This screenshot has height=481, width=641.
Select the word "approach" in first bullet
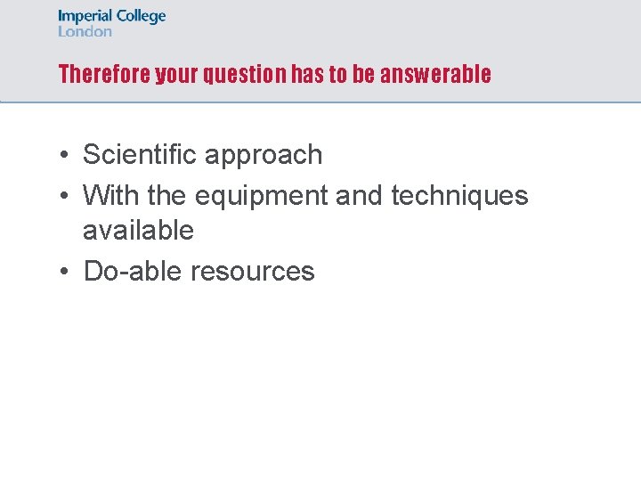[264, 156]
